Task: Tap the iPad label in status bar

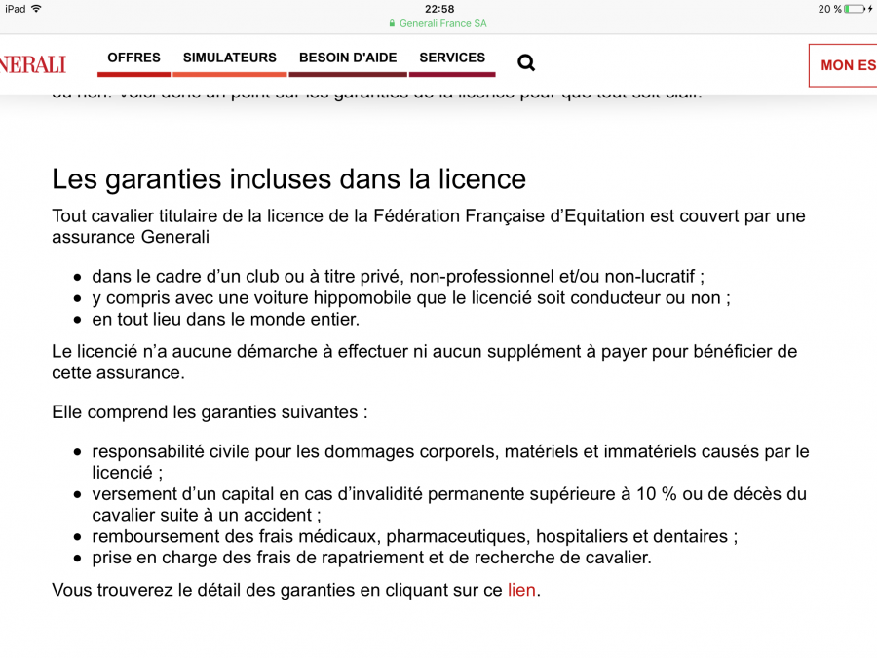Action: pyautogui.click(x=16, y=9)
